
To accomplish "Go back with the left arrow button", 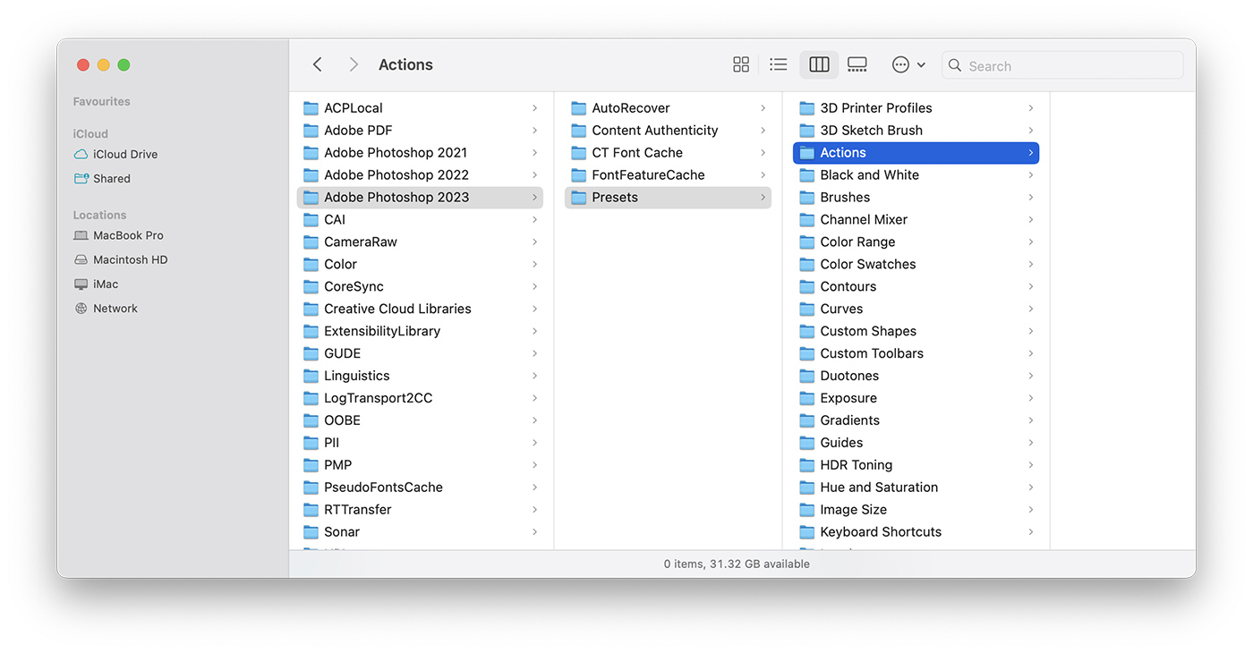I will coord(317,64).
